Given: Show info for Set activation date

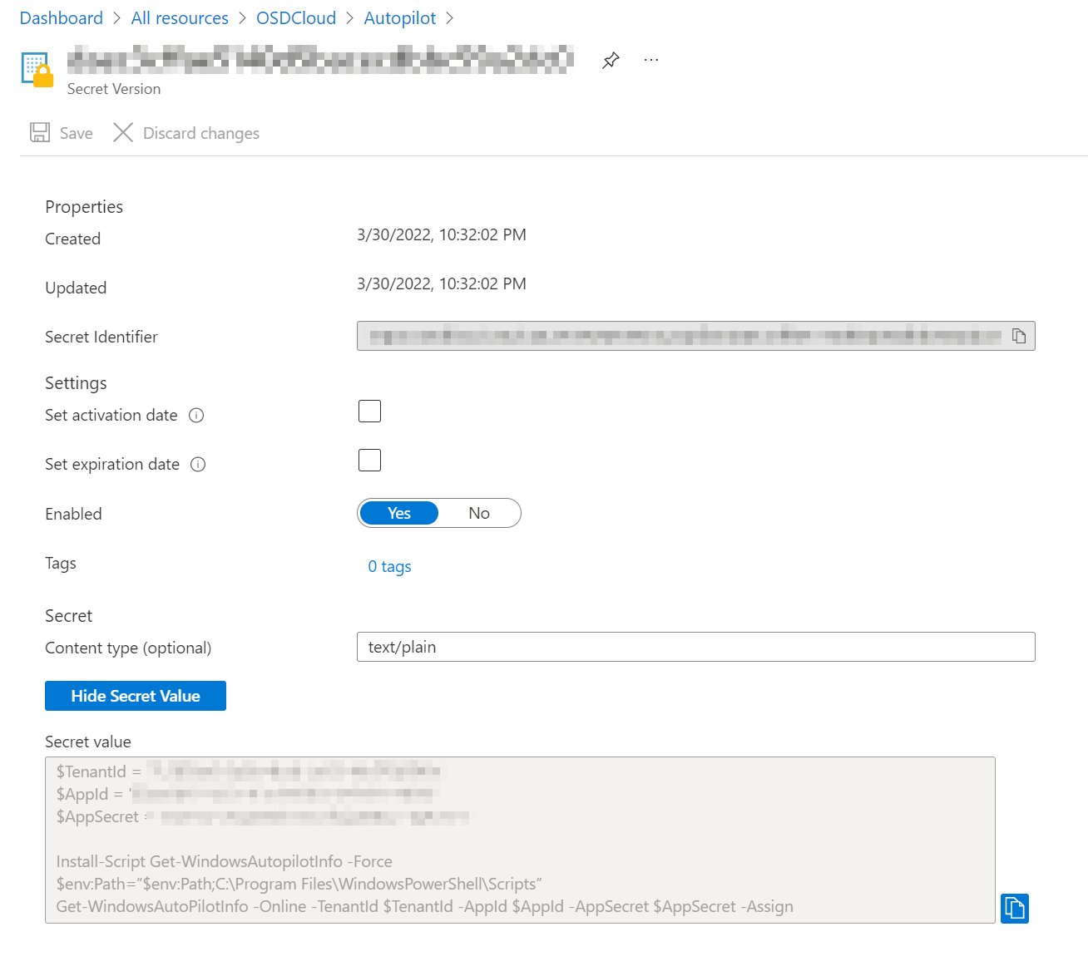Looking at the screenshot, I should (196, 415).
